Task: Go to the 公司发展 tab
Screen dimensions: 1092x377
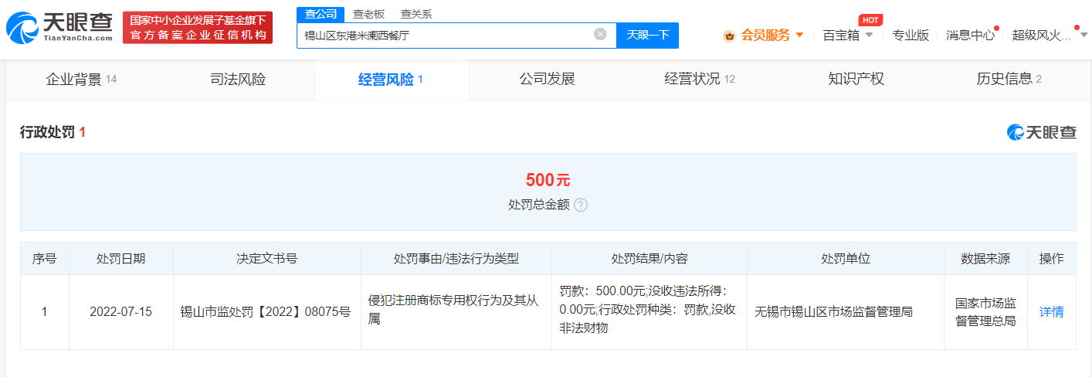Action: coord(547,79)
